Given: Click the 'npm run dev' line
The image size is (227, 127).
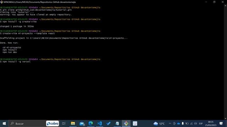Looking at the screenshot, I should click(x=10, y=52).
